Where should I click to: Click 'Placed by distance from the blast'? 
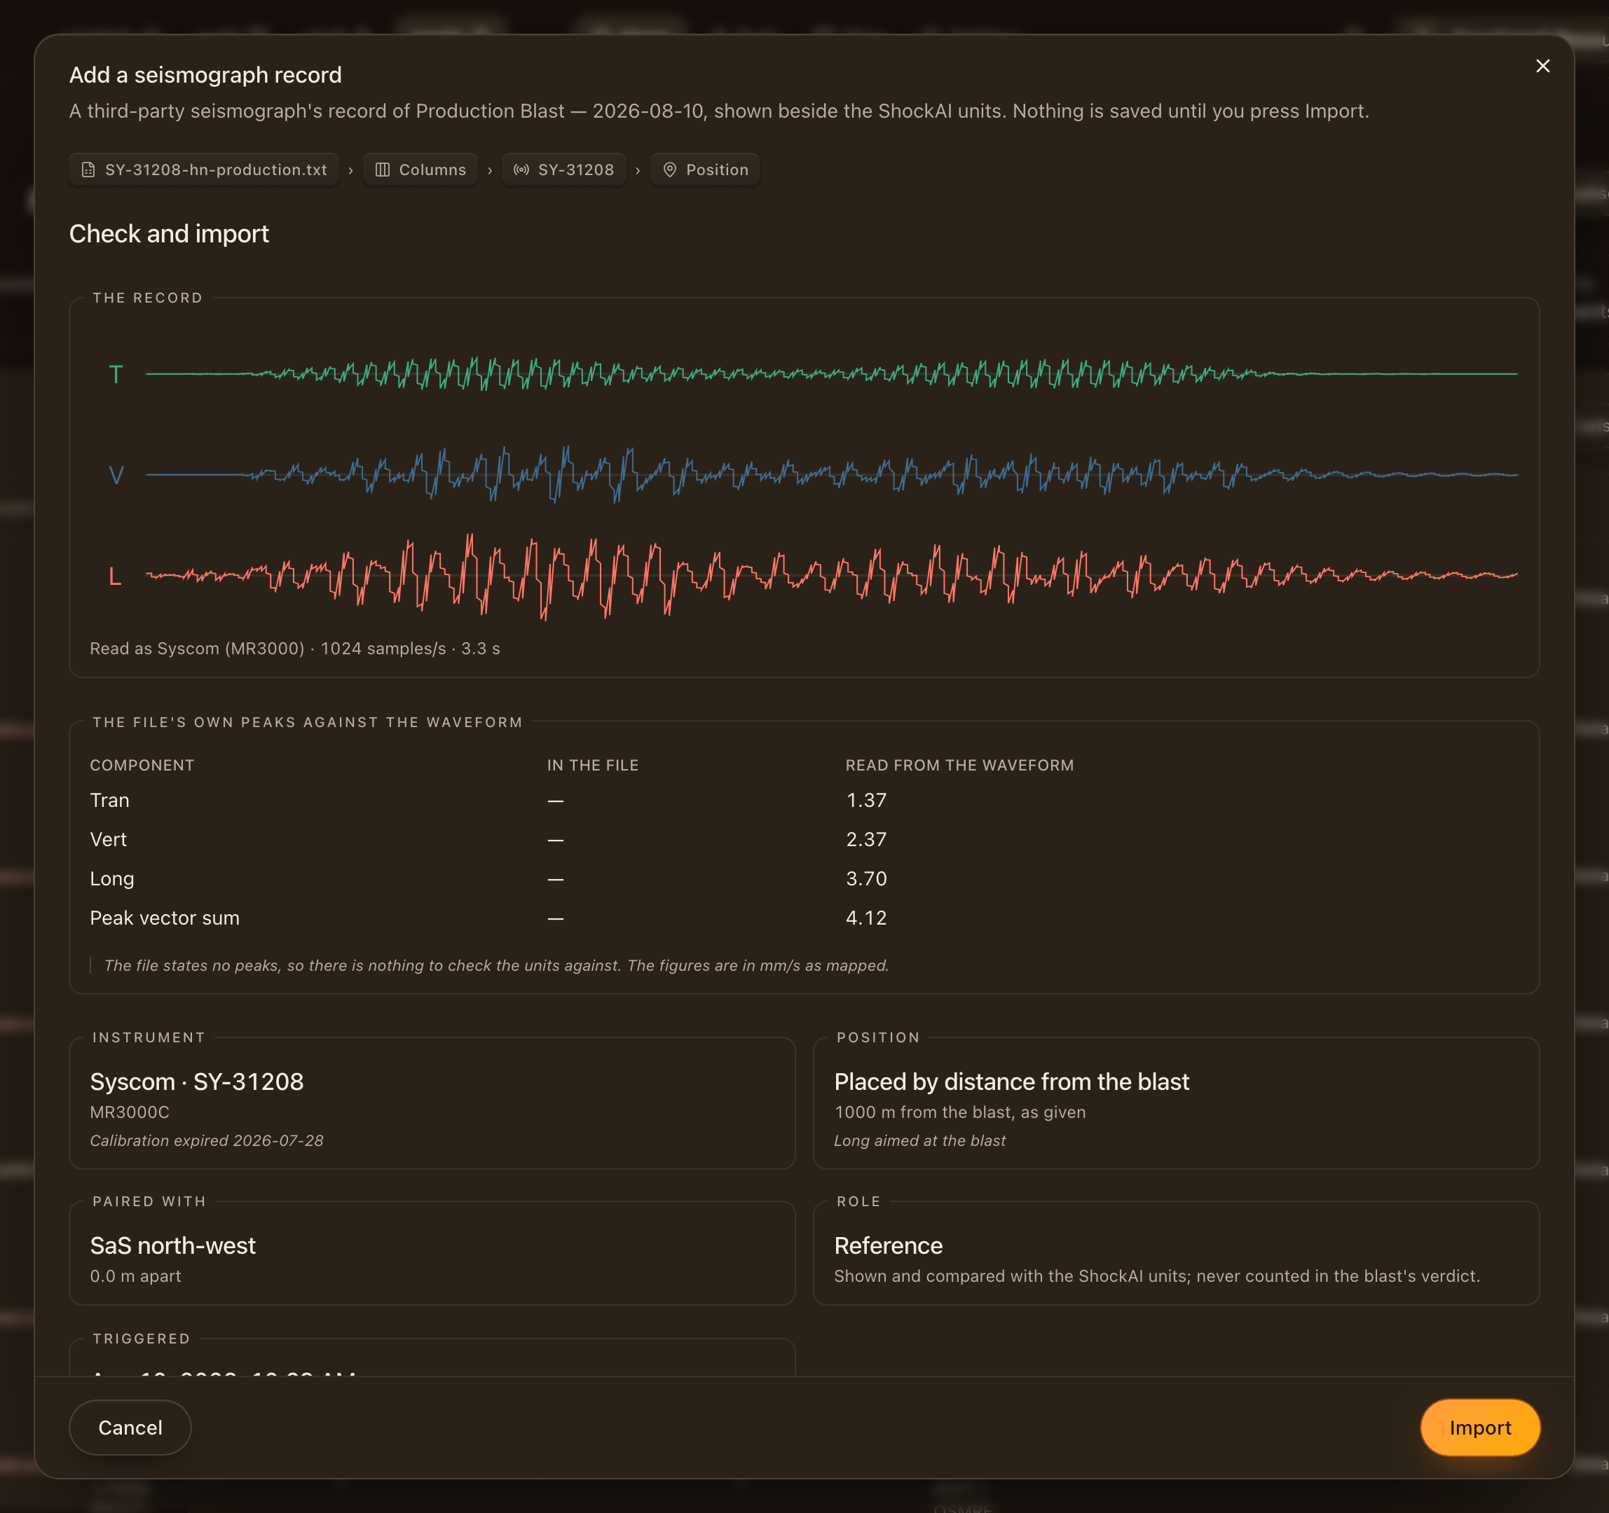pyautogui.click(x=1012, y=1082)
